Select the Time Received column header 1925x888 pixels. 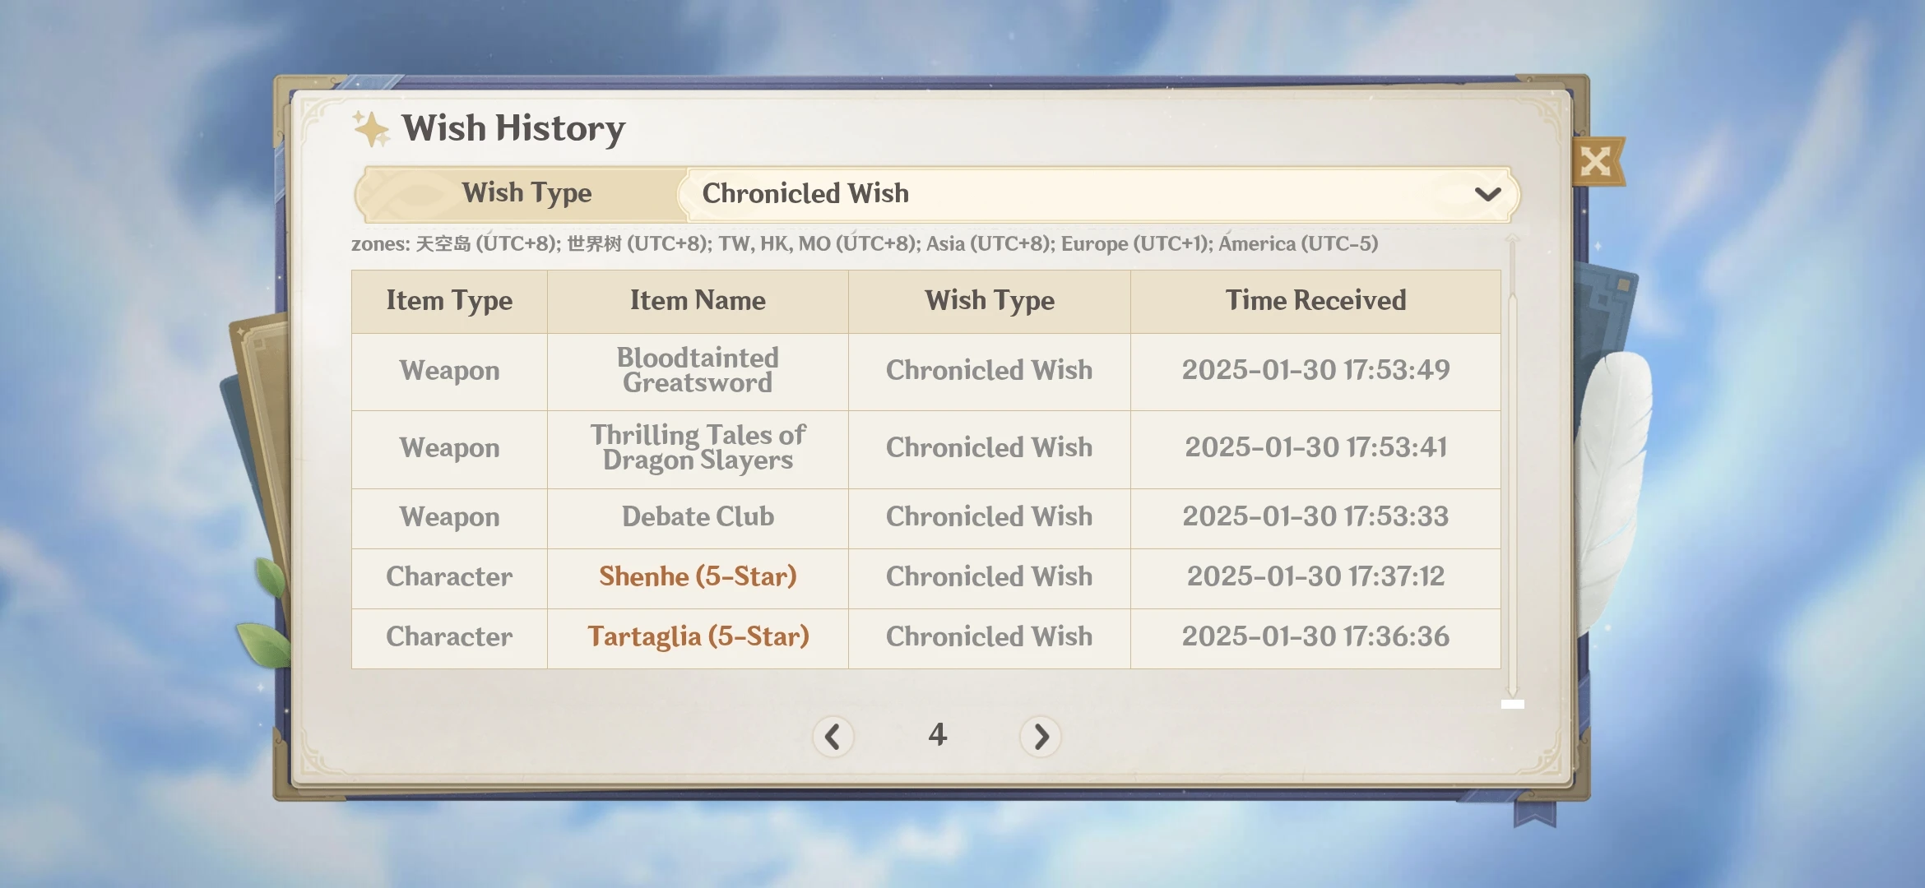(1315, 301)
